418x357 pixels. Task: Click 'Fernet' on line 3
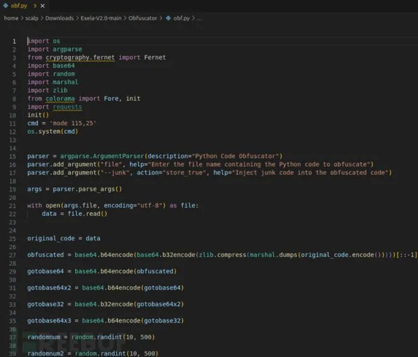coord(155,58)
